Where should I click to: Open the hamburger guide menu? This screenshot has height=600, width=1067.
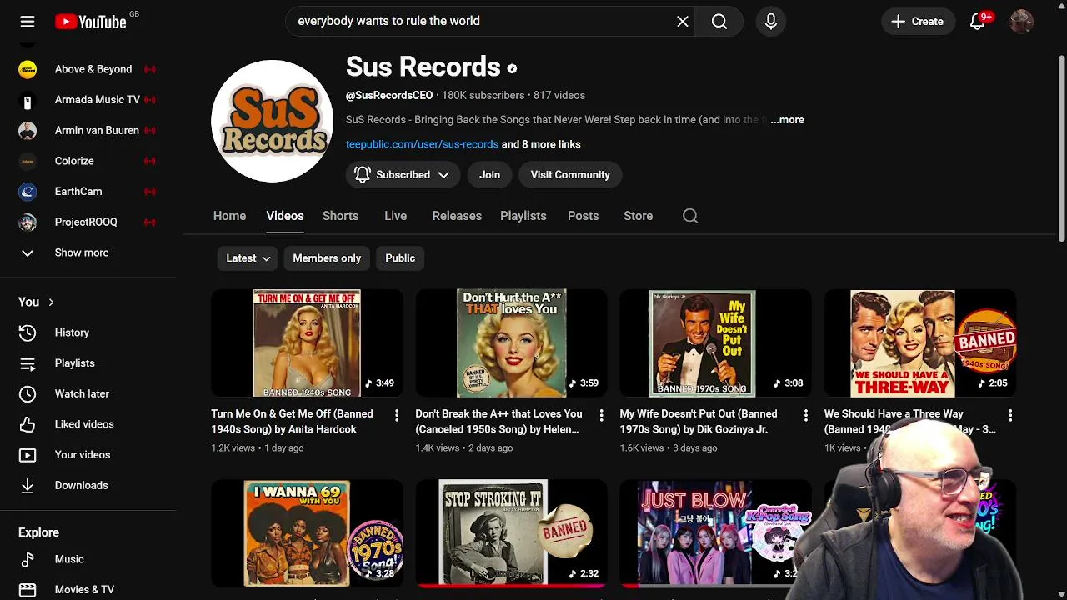tap(28, 22)
